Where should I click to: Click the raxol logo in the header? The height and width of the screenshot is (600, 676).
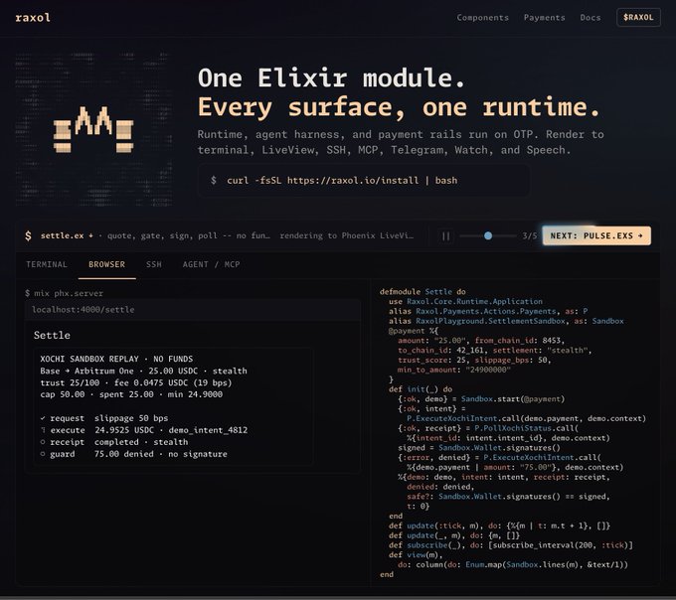click(33, 18)
